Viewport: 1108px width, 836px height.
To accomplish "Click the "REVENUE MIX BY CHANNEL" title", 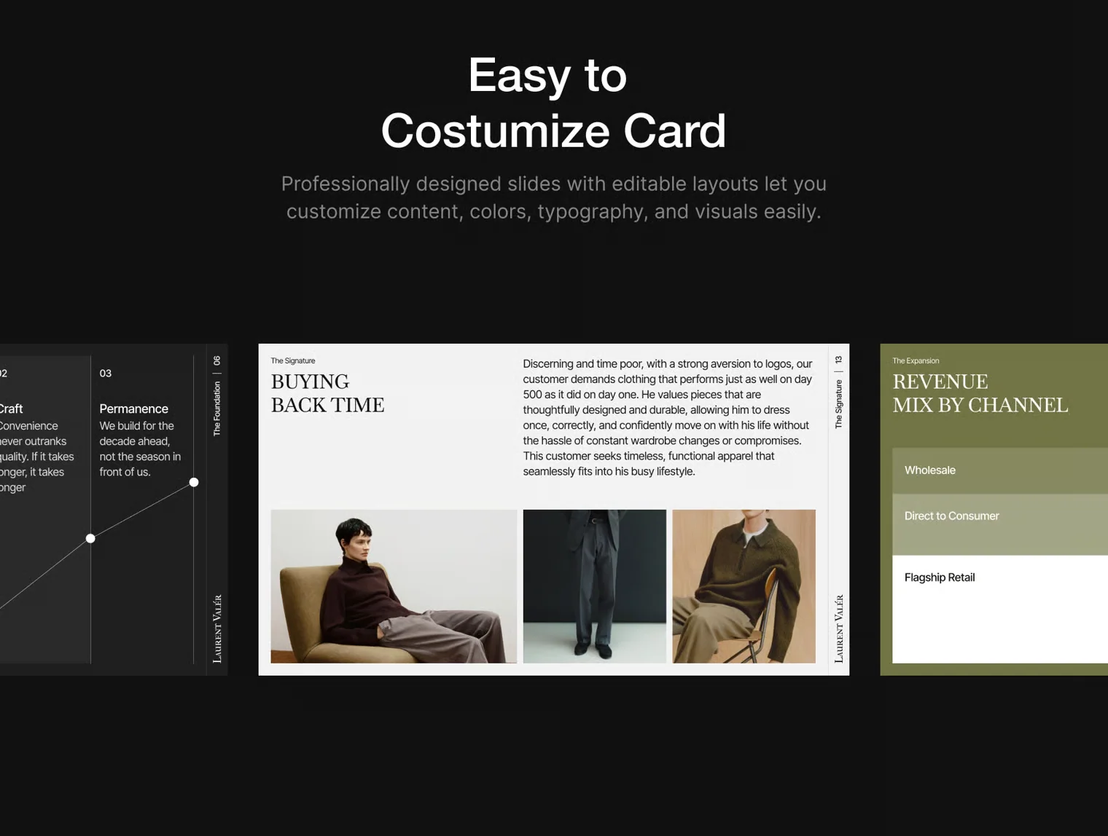I will click(980, 393).
